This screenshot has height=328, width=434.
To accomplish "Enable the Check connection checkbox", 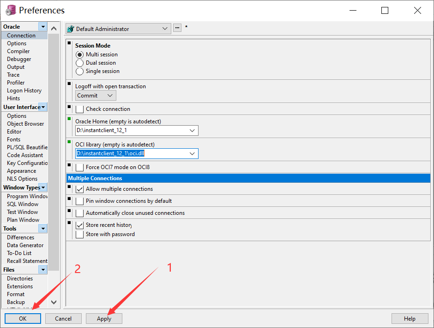I will coord(79,109).
